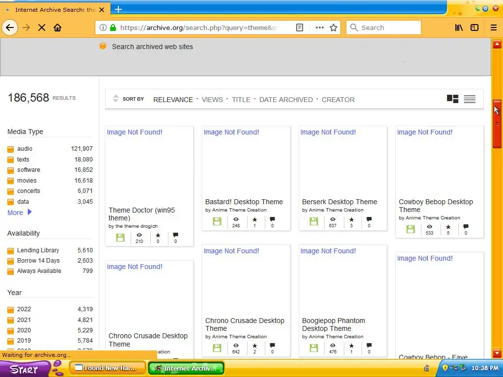Show sidebars icon in the toolbar
The image size is (503, 377).
tap(475, 27)
